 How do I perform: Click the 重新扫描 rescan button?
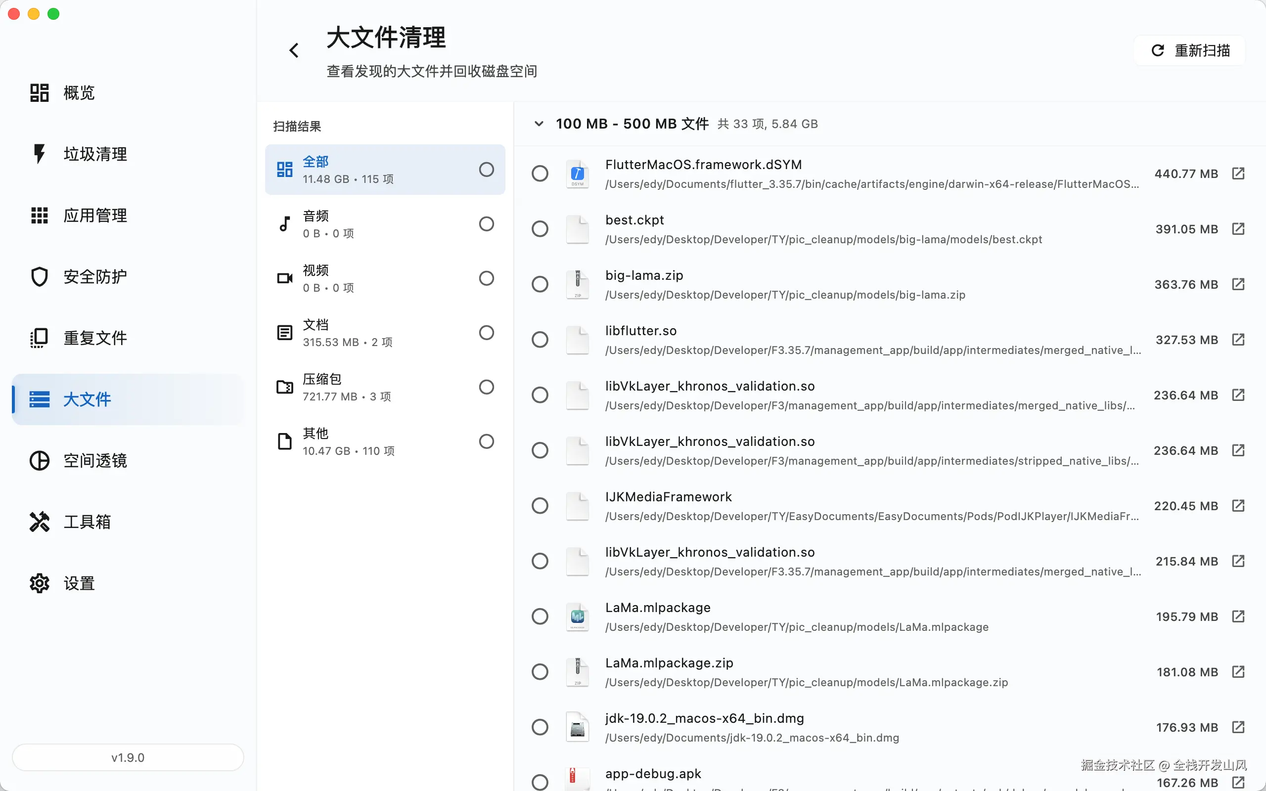(x=1190, y=50)
